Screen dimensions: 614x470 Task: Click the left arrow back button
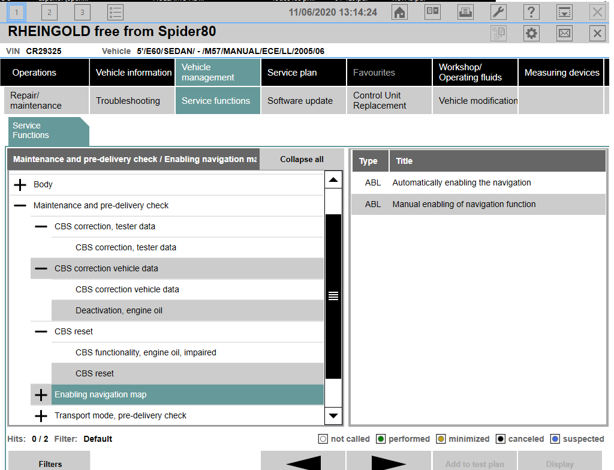click(x=303, y=461)
